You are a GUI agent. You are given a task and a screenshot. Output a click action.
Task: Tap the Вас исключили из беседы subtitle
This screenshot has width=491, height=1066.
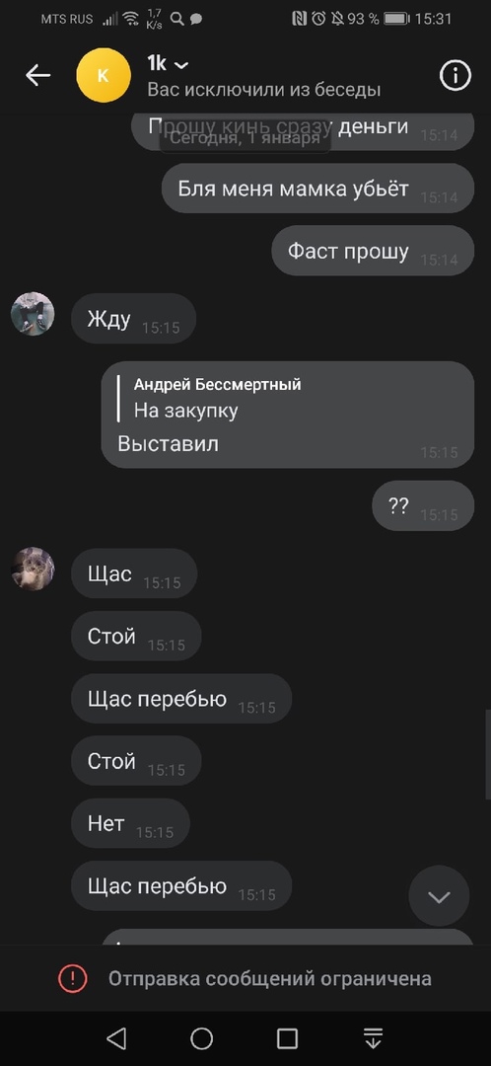pos(264,90)
